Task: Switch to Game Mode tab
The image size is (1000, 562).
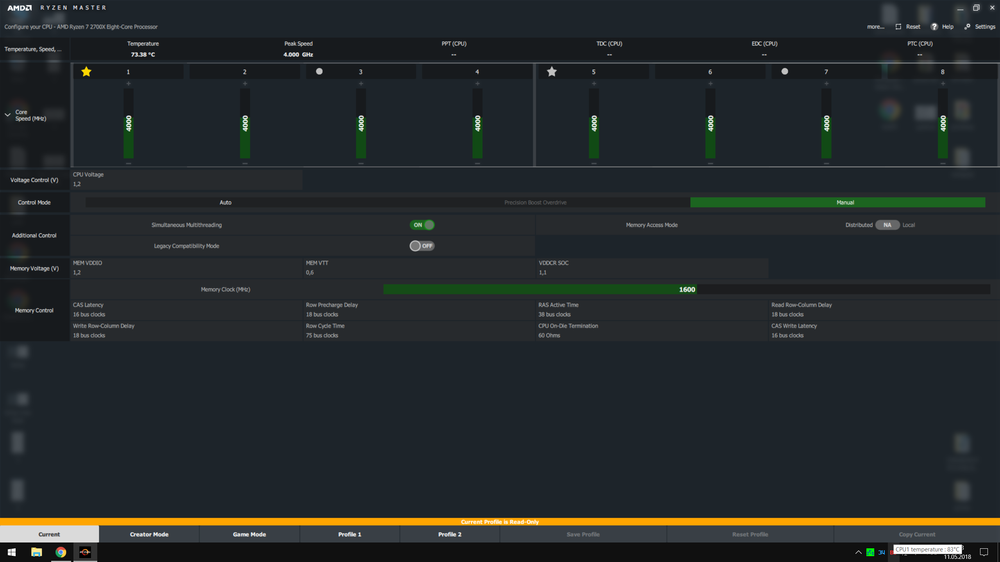Action: (x=250, y=534)
